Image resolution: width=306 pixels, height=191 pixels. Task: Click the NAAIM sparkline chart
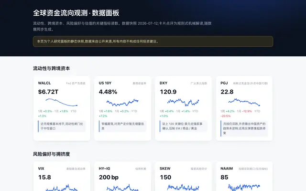tap(244, 188)
